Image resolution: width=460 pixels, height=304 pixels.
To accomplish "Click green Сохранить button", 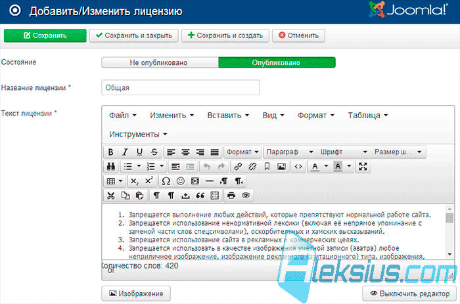I will (45, 35).
